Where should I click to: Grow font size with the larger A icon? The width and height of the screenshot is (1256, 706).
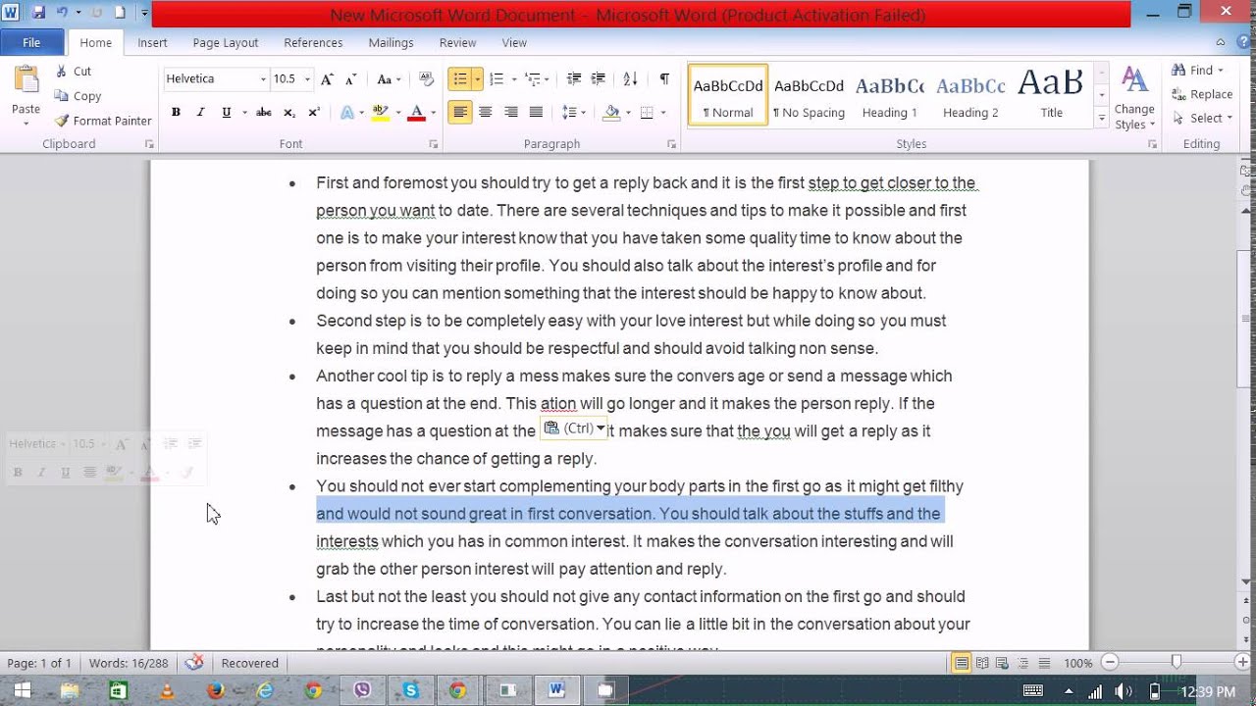tap(328, 79)
